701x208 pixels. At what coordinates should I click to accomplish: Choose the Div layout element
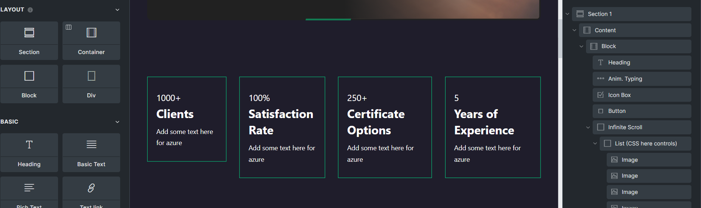pyautogui.click(x=91, y=84)
